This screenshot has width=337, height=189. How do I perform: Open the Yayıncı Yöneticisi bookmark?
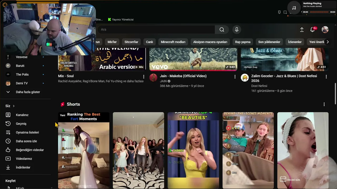121,19
